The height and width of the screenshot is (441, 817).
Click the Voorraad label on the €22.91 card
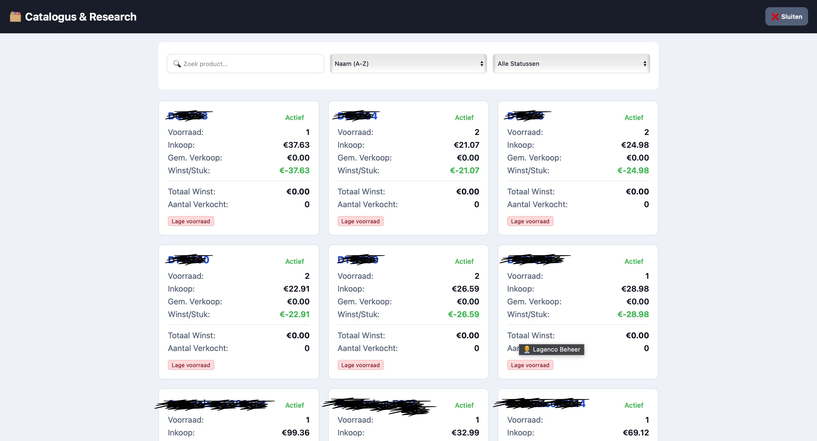coord(186,276)
